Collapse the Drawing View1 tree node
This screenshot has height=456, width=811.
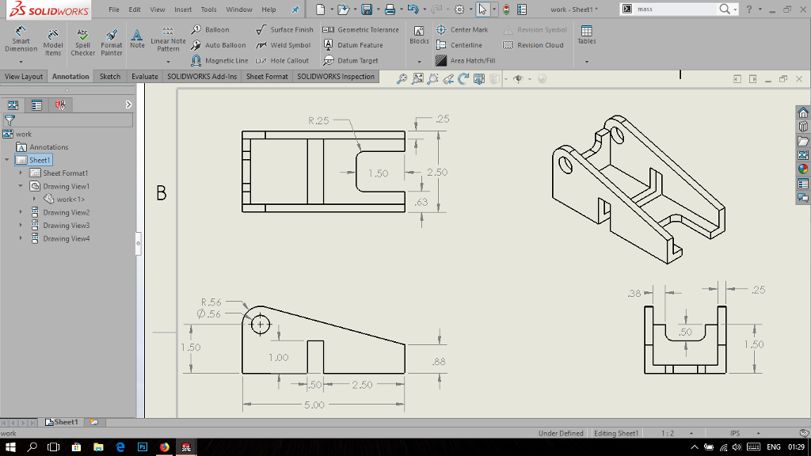(x=21, y=186)
